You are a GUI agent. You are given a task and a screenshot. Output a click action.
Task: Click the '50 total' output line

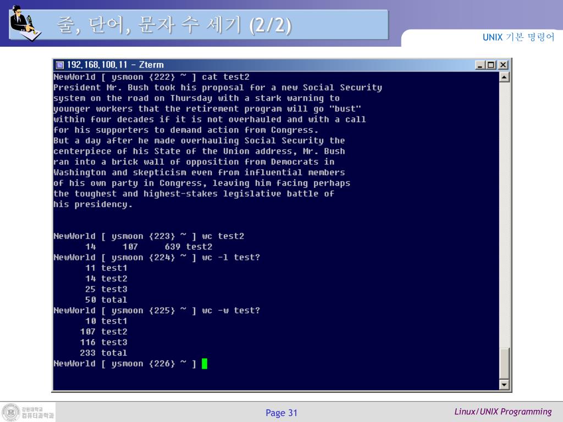106,299
